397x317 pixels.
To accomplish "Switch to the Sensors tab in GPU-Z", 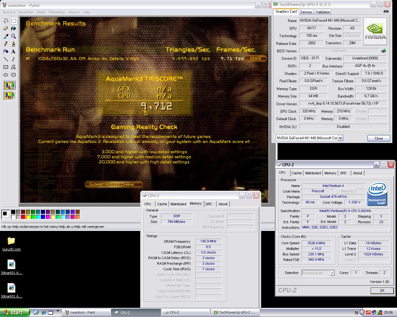I will (306, 12).
